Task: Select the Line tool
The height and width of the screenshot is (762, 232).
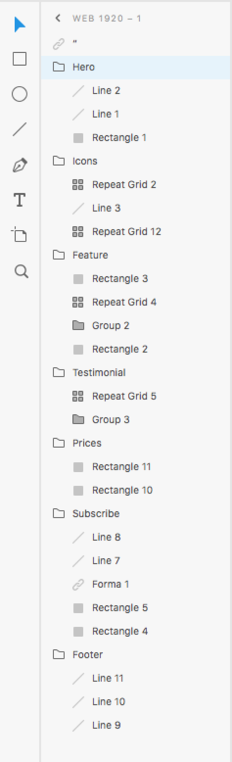Action: pyautogui.click(x=20, y=129)
